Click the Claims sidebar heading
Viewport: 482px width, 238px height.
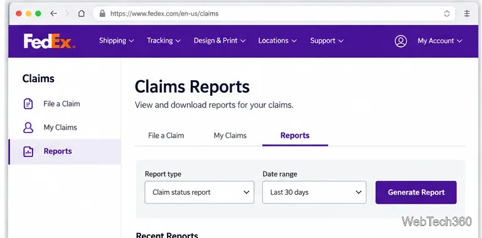pyautogui.click(x=38, y=78)
